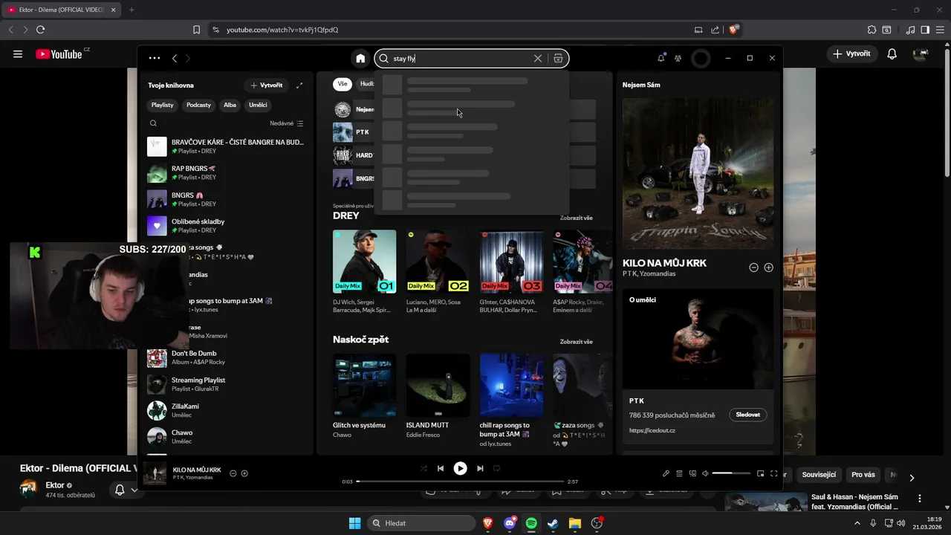Open ZillaKami artist in library

pyautogui.click(x=226, y=410)
